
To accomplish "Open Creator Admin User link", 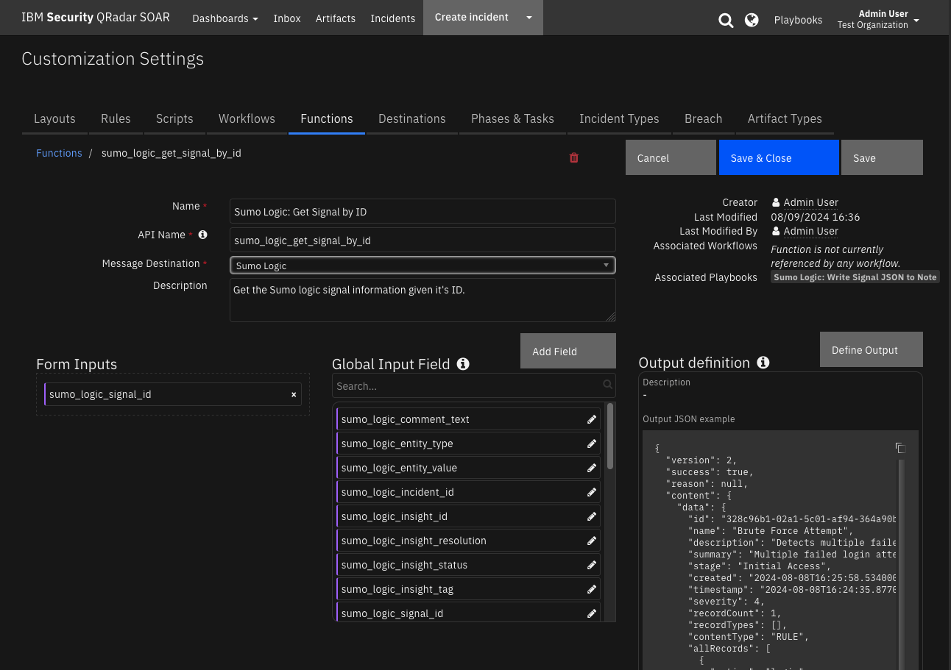I will [x=810, y=202].
